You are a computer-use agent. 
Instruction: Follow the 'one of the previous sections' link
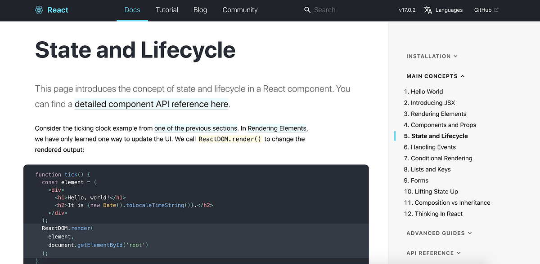pyautogui.click(x=195, y=128)
